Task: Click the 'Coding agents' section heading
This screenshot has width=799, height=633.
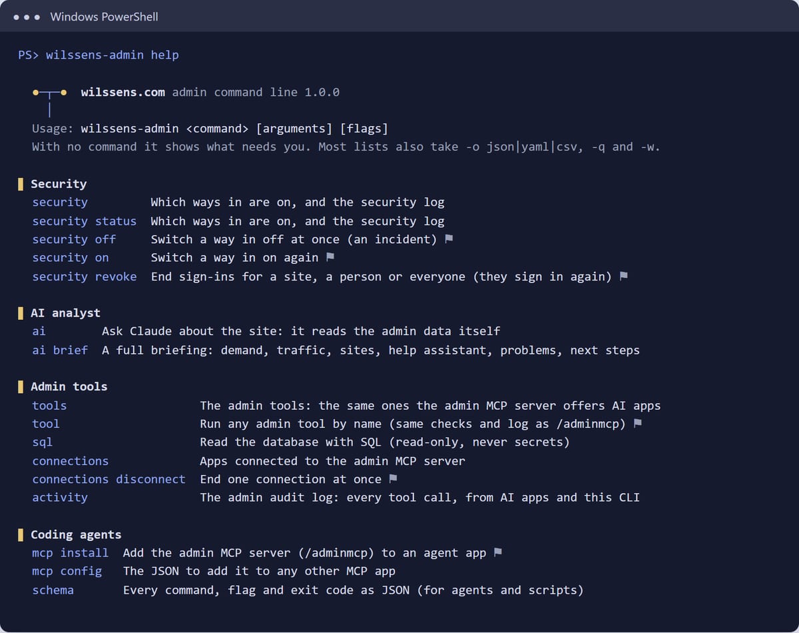Action: (x=76, y=534)
